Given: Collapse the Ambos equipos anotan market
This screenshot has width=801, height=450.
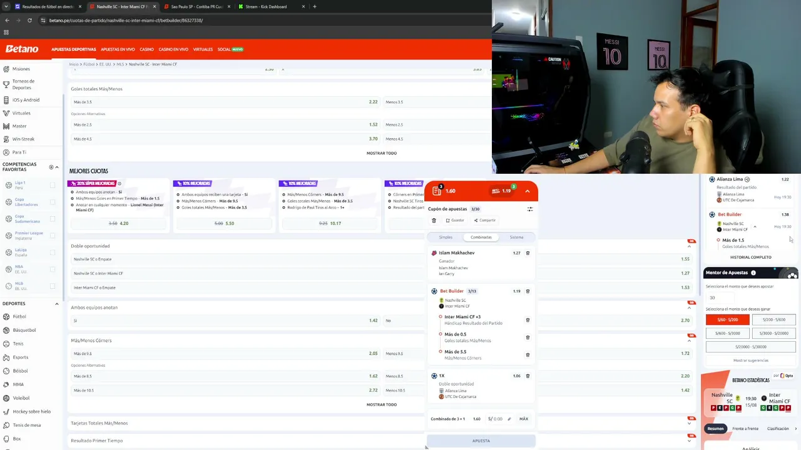Looking at the screenshot, I should pos(689,307).
